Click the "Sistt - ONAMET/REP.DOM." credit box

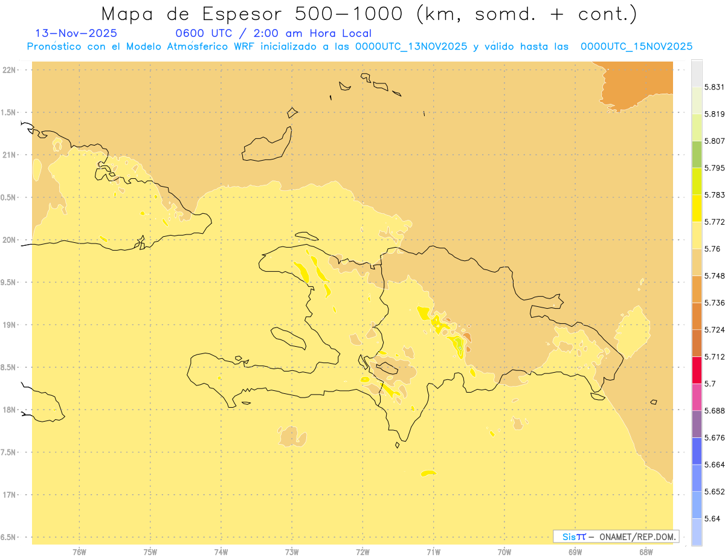coord(616,536)
